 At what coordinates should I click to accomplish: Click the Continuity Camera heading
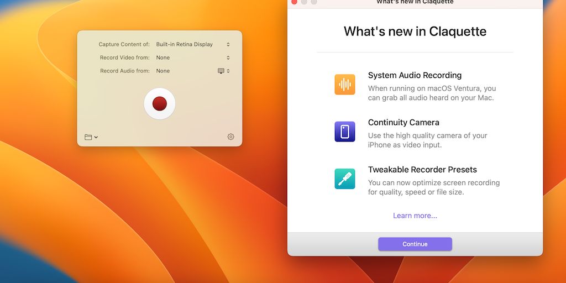403,123
